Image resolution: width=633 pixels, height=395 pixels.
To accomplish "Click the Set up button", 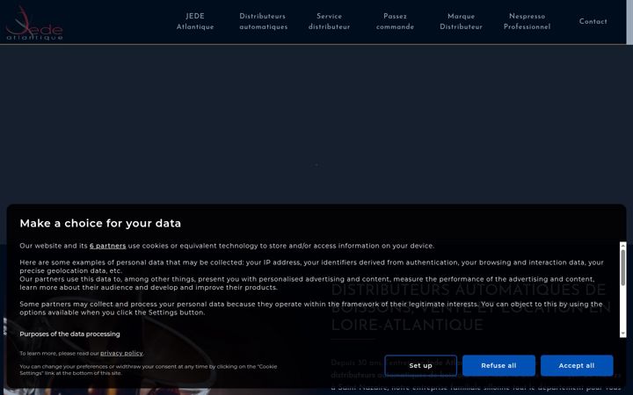I will pyautogui.click(x=420, y=365).
